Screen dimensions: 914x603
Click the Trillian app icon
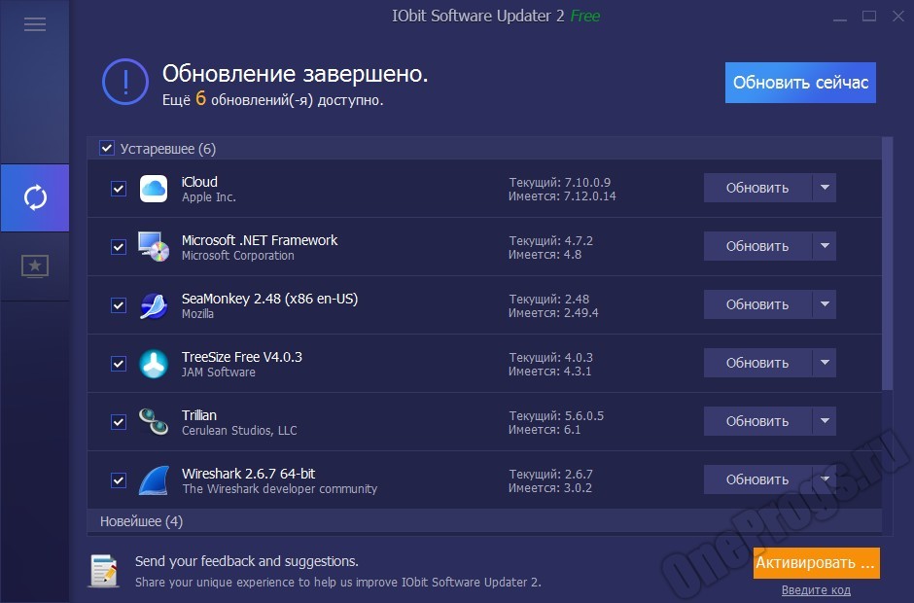pyautogui.click(x=154, y=422)
